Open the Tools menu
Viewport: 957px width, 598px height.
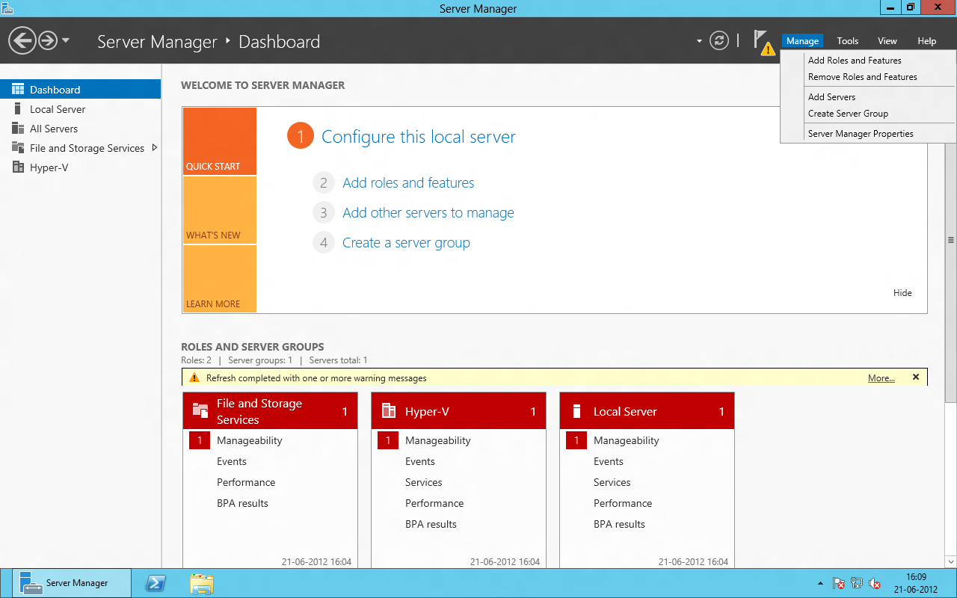[x=848, y=41]
